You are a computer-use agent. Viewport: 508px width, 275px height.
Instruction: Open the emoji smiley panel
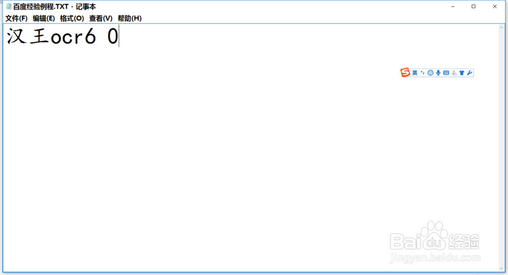tap(430, 73)
